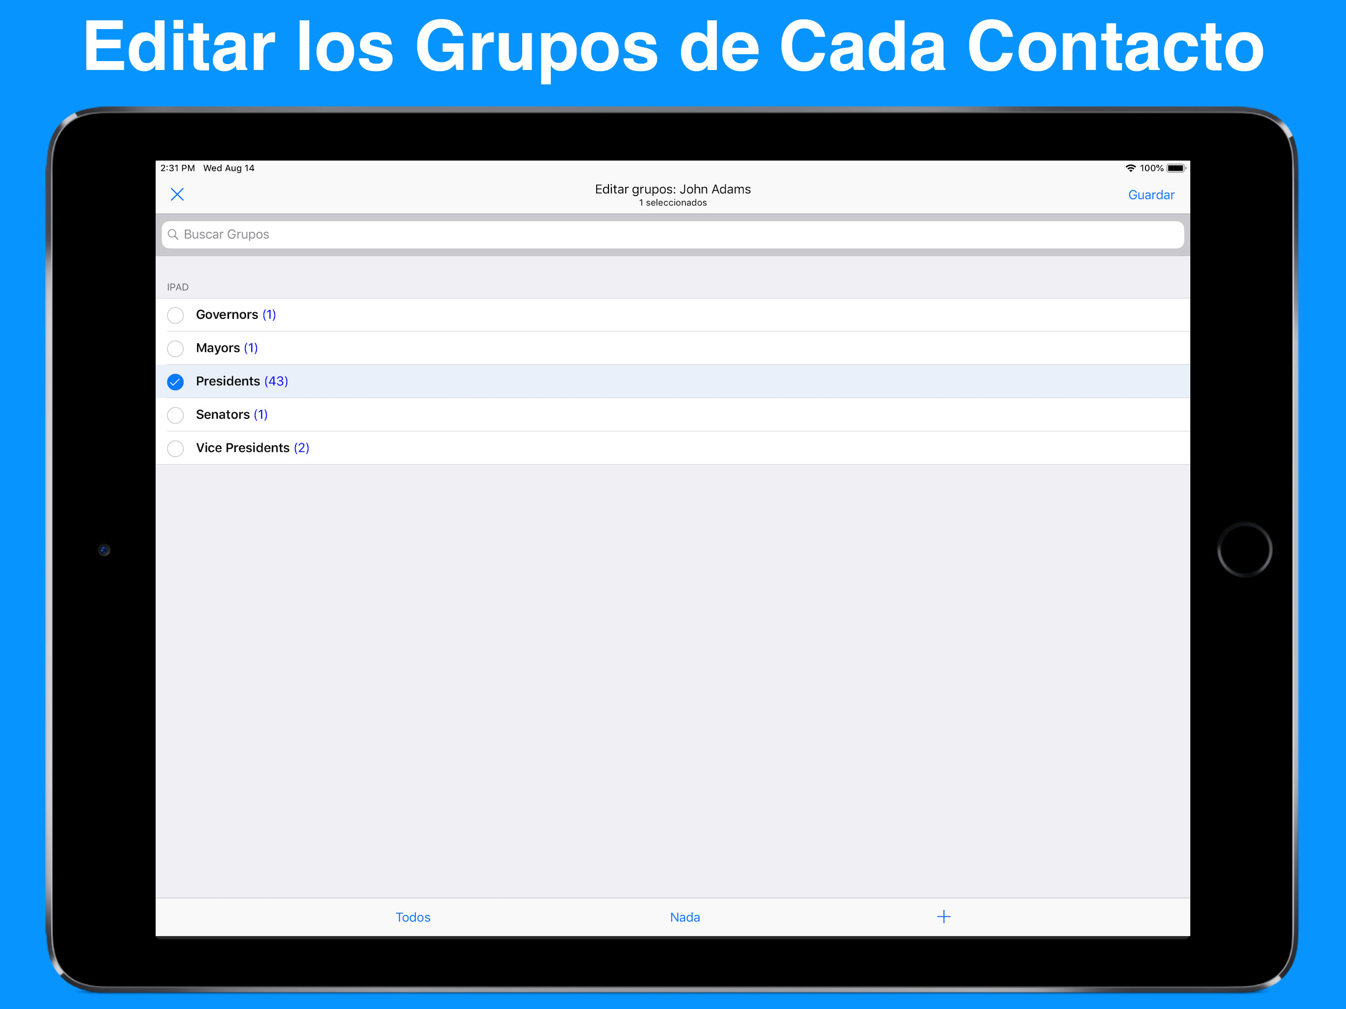Select the Governors (1) row label
The height and width of the screenshot is (1009, 1346).
[x=236, y=315]
